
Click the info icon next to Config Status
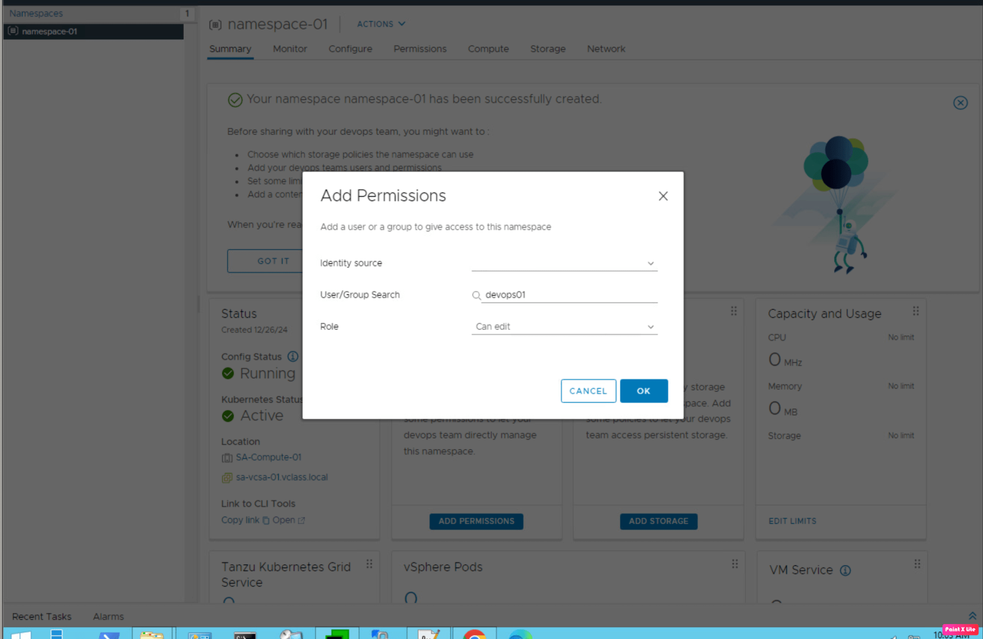pos(293,357)
